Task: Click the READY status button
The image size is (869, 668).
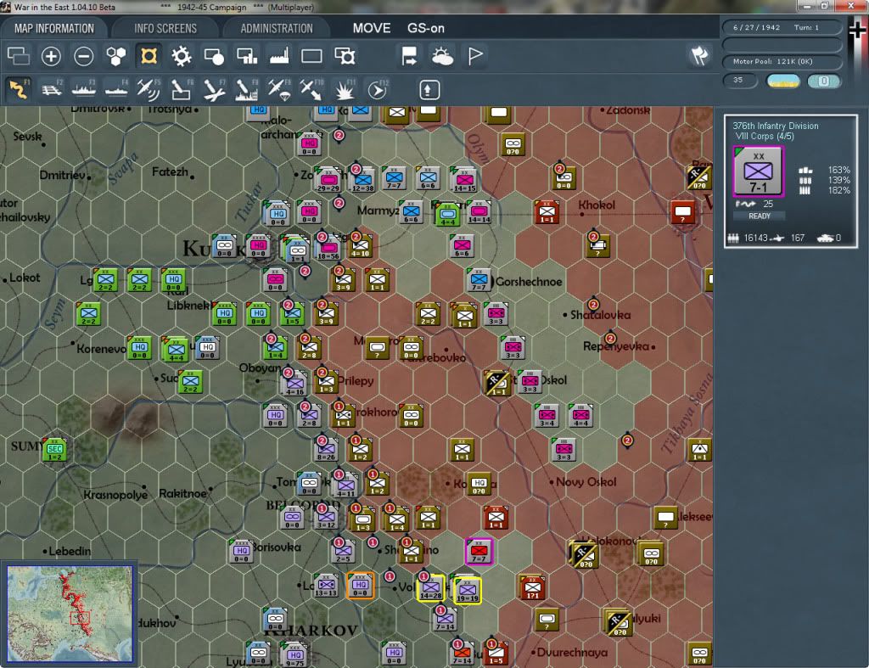Action: [x=760, y=216]
